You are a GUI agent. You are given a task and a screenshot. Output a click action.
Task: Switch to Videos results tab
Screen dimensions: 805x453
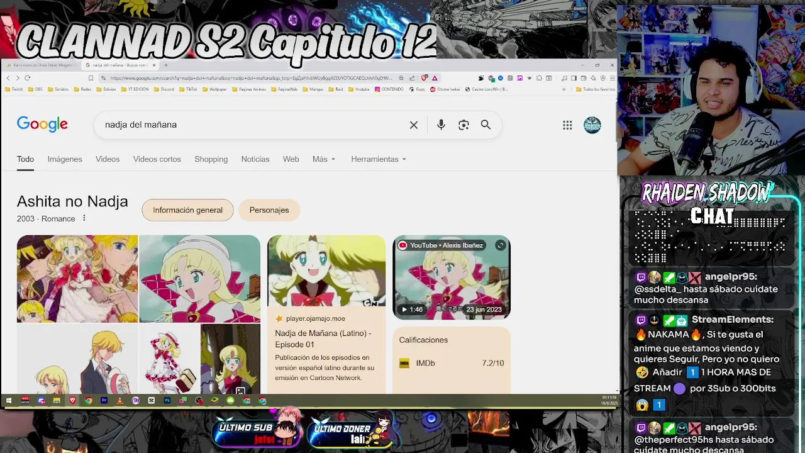(108, 159)
